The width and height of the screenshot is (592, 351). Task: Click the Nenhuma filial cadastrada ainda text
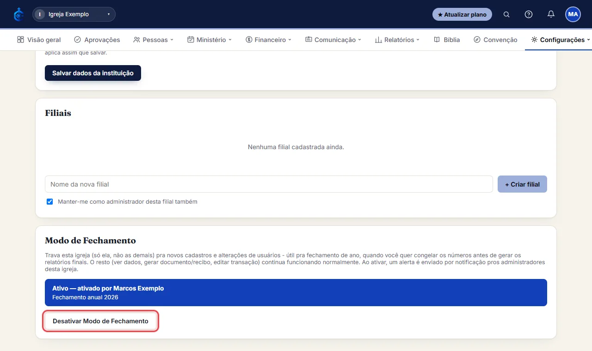click(x=296, y=147)
